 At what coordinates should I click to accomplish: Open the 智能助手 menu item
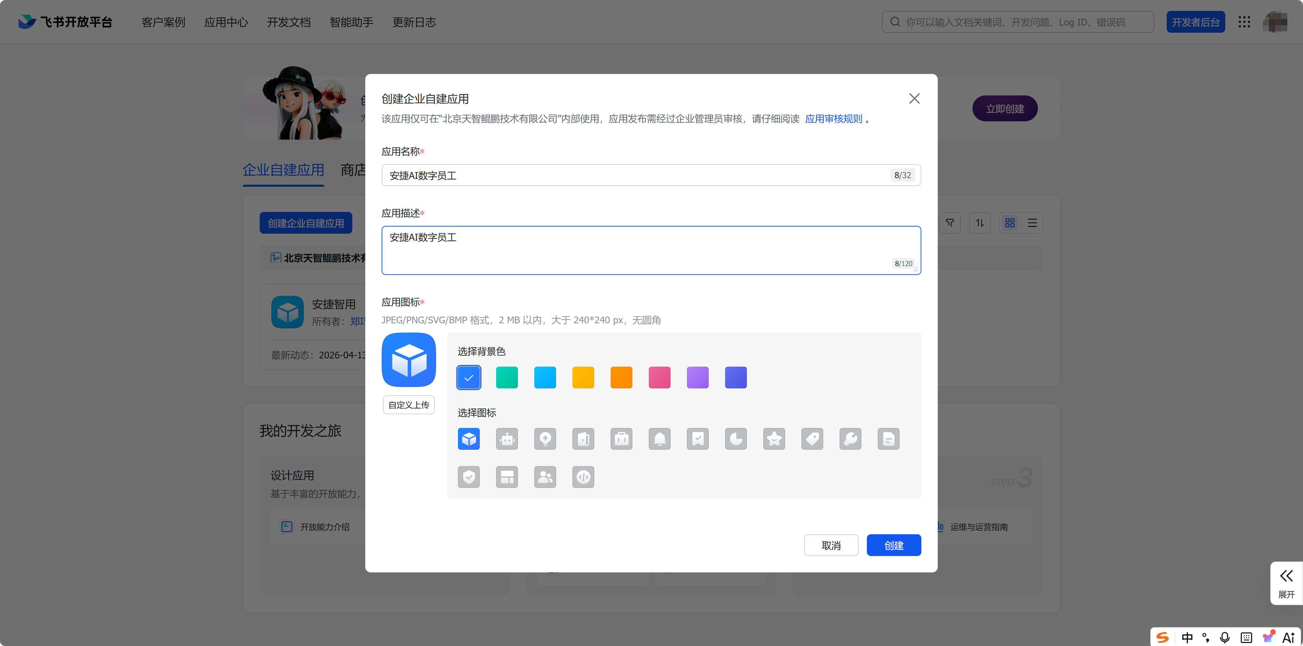(352, 22)
